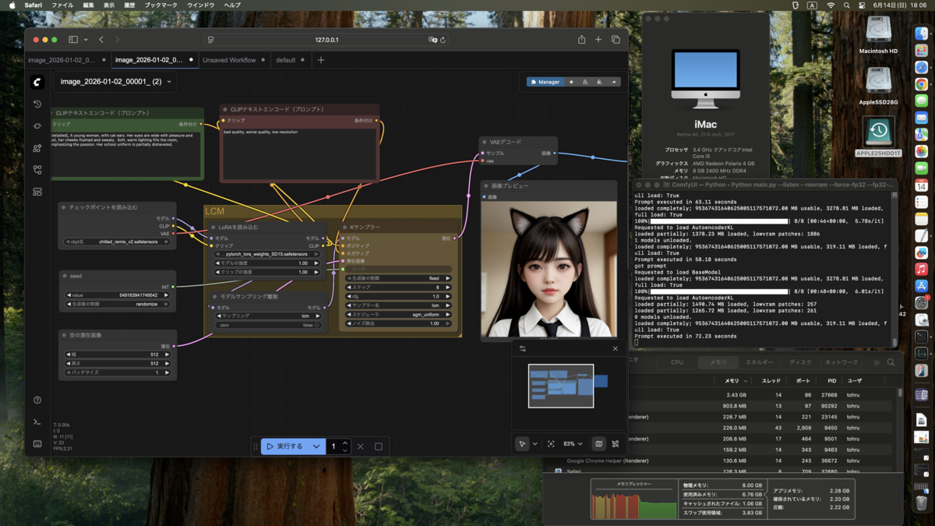Screen dimensions: 935x526
Task: Open Macintosh HD desktop icon
Action: [x=878, y=35]
